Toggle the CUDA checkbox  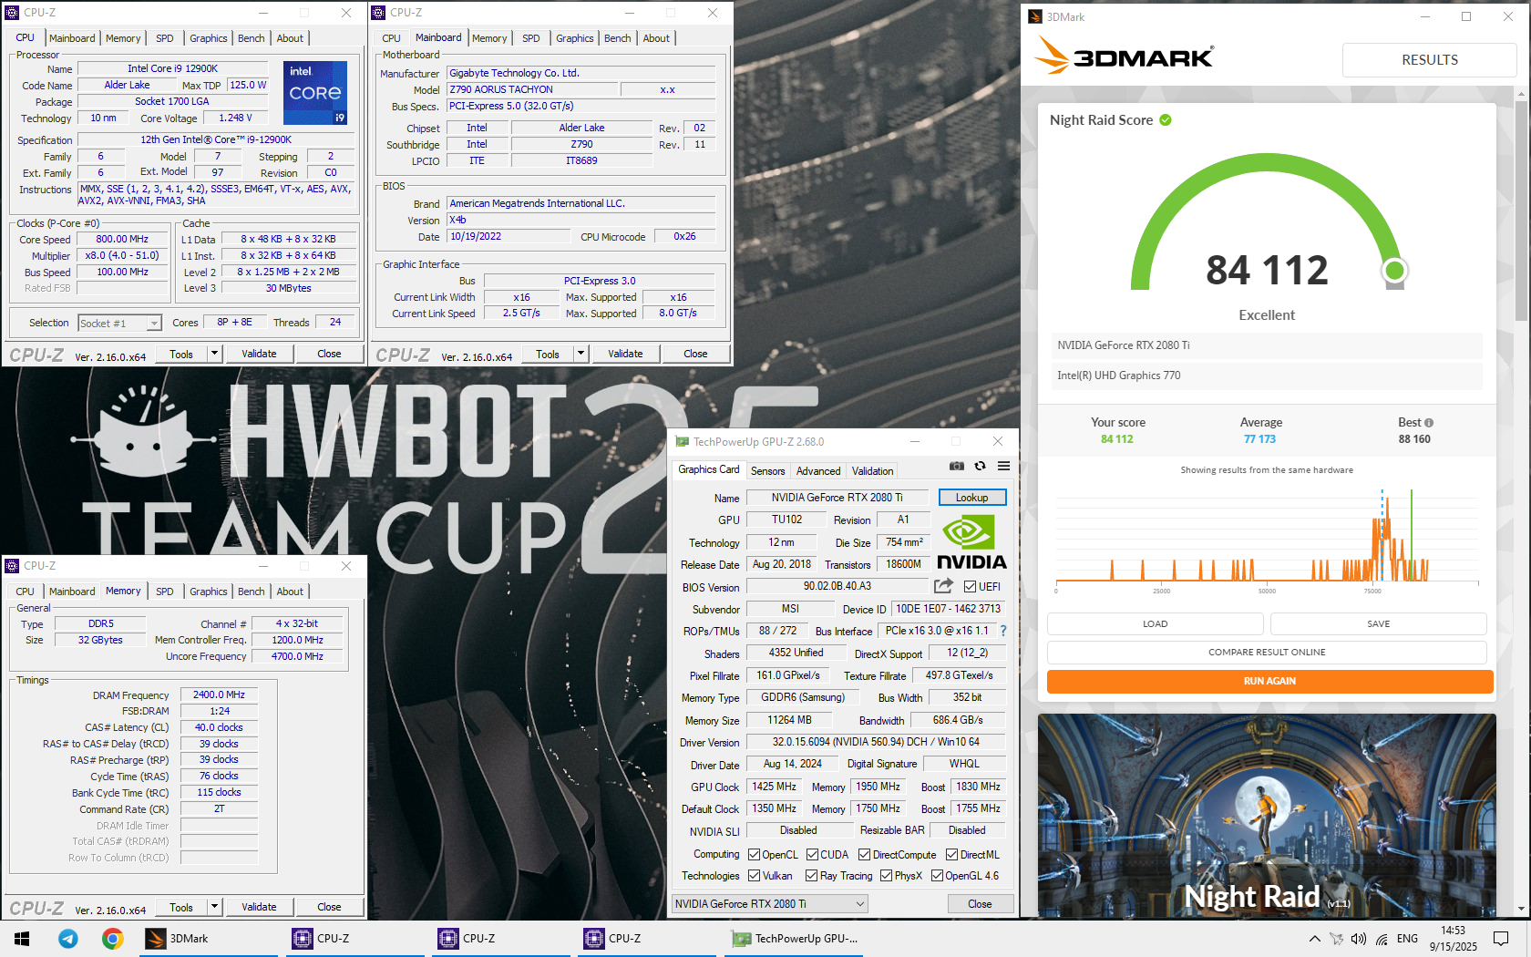(x=812, y=855)
